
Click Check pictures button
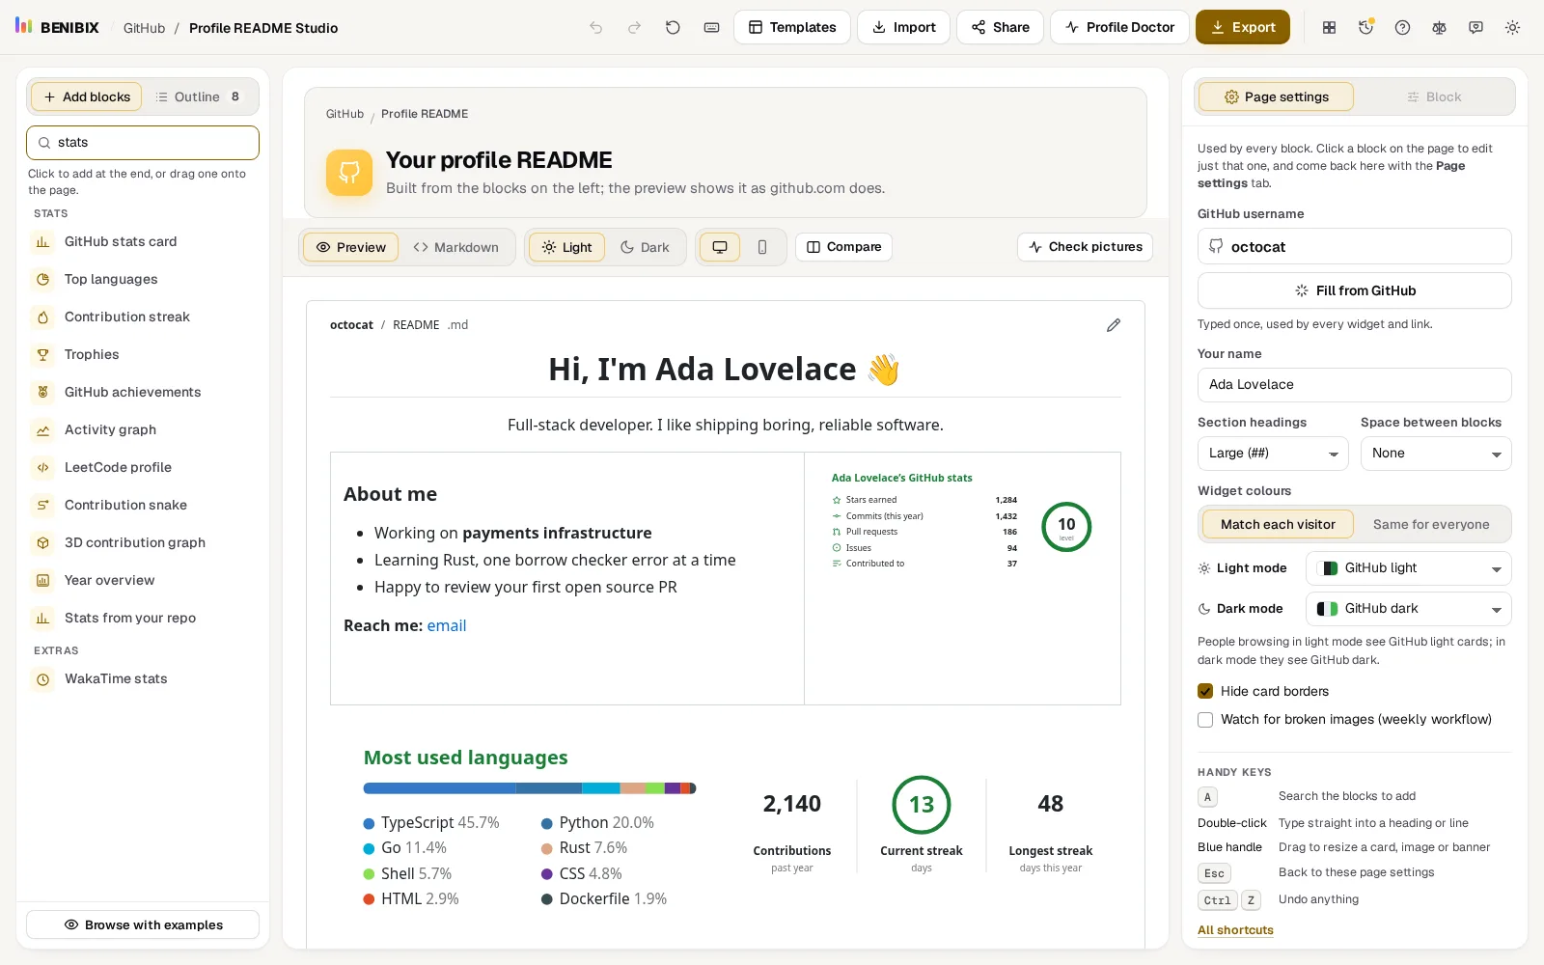pos(1085,247)
